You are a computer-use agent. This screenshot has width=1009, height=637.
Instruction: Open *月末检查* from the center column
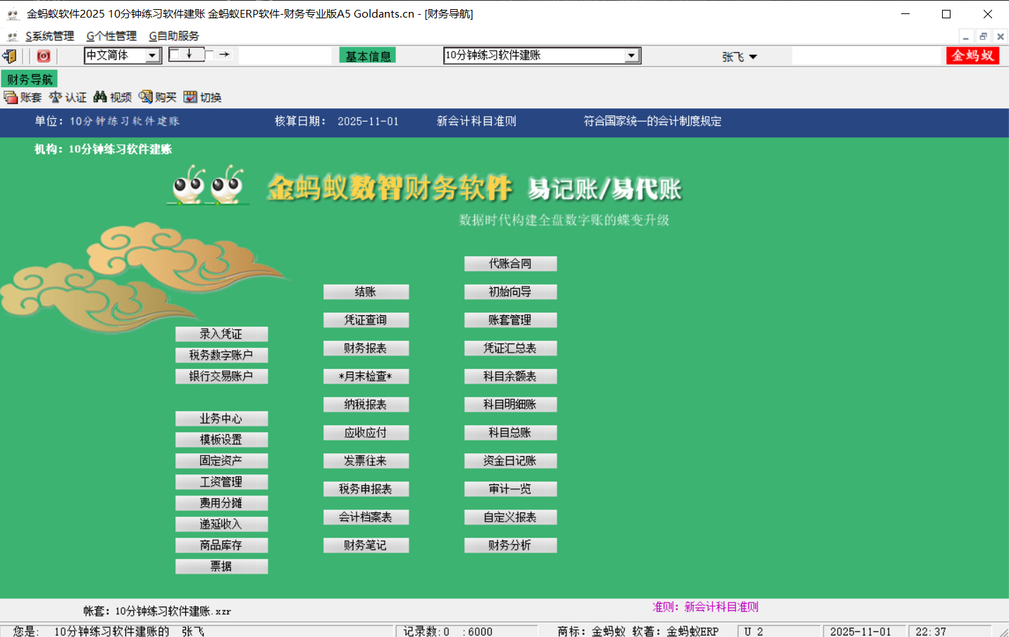coord(366,376)
